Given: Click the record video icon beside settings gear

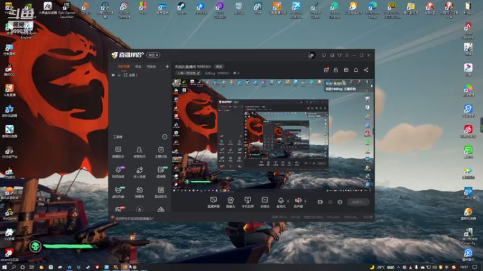Looking at the screenshot, I should point(321,202).
